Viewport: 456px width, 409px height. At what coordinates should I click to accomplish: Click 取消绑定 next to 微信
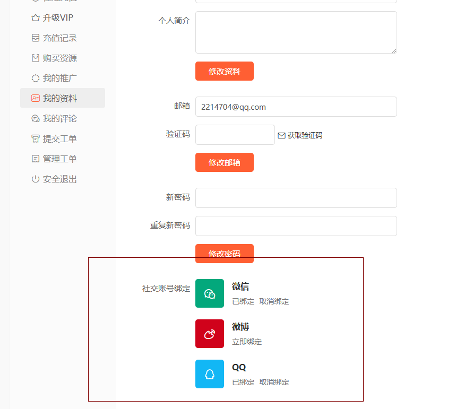point(274,301)
